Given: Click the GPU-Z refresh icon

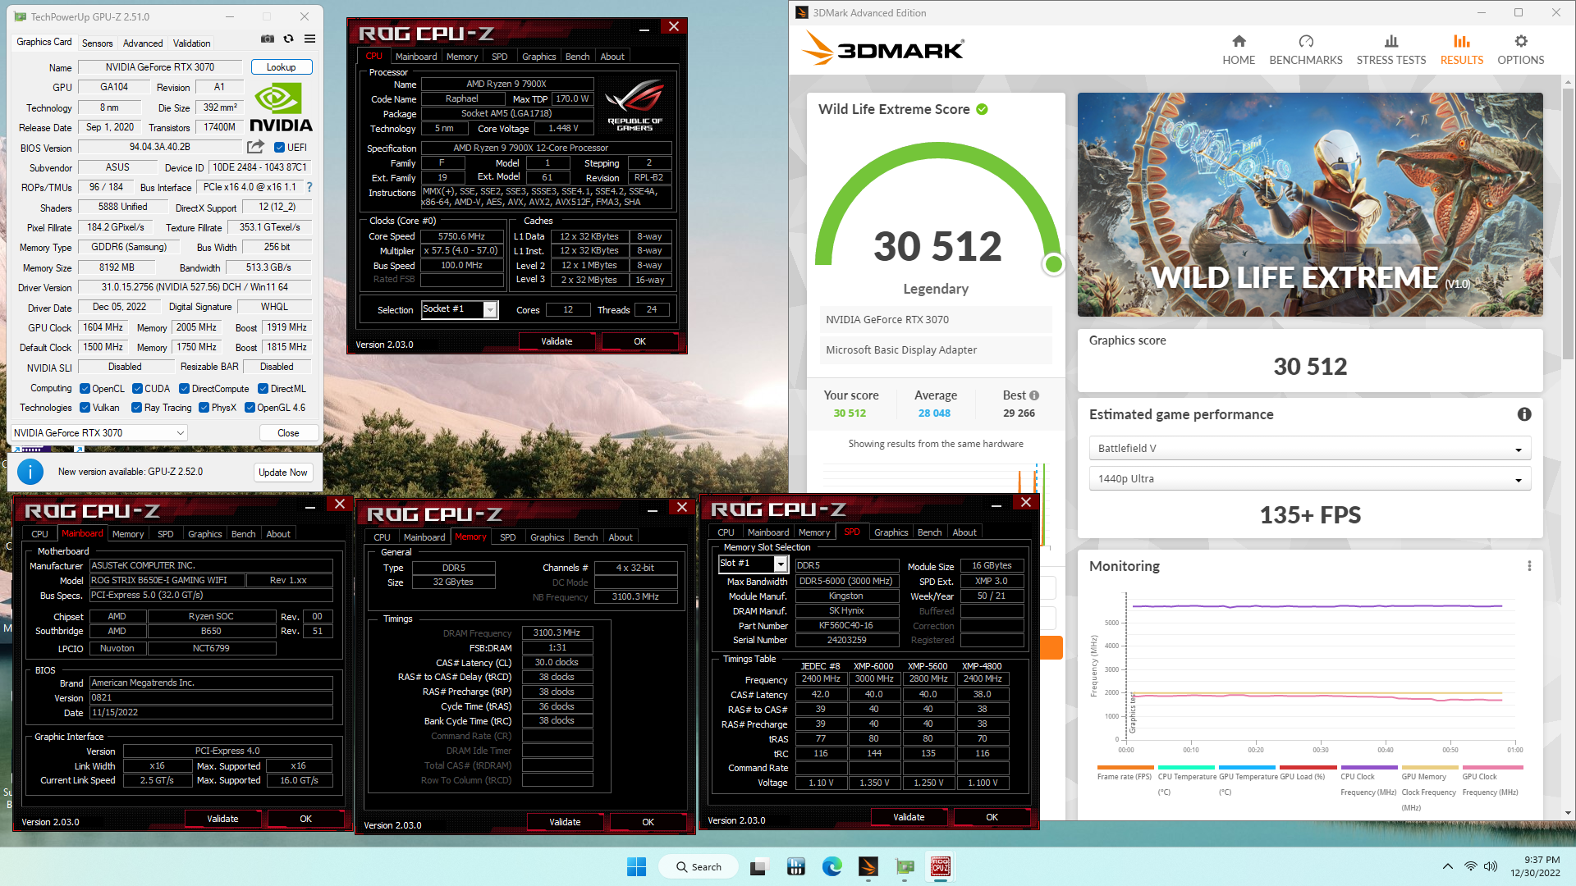Looking at the screenshot, I should 289,39.
